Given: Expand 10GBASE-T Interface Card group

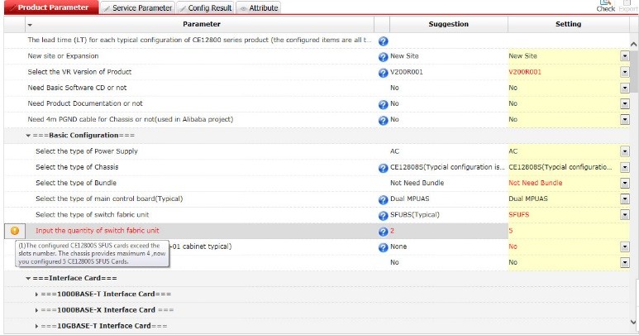Looking at the screenshot, I should (36, 326).
